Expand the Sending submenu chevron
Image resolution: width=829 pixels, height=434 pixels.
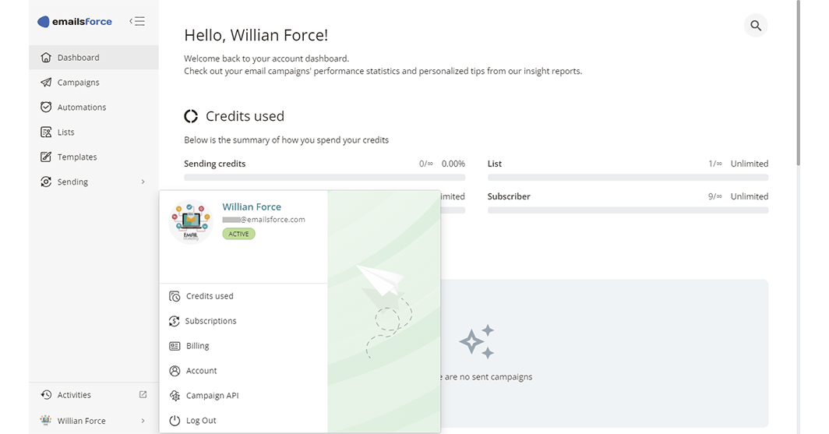coord(143,182)
